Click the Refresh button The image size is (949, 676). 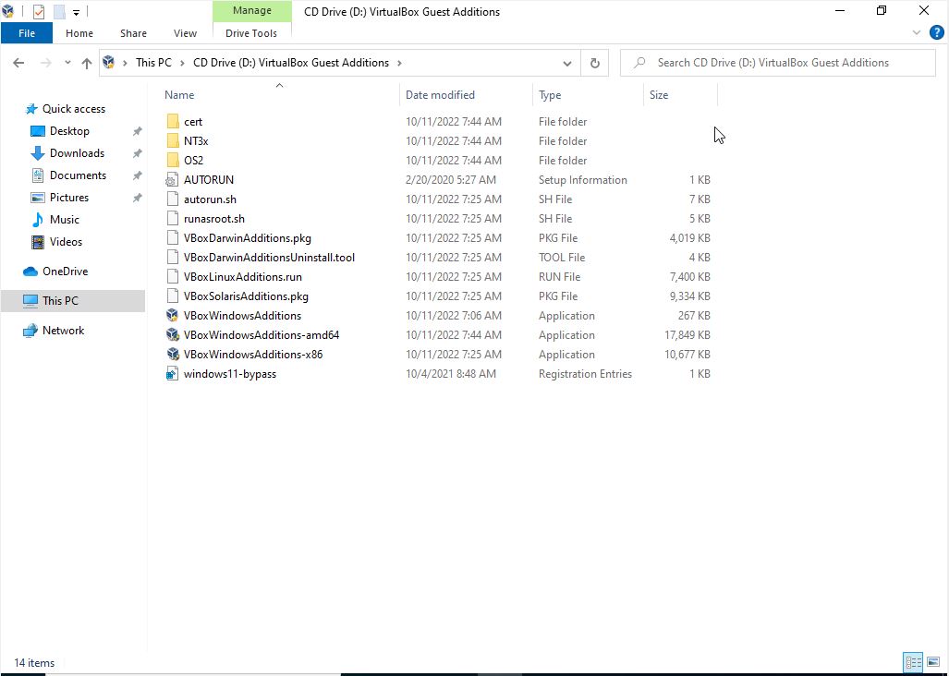595,63
